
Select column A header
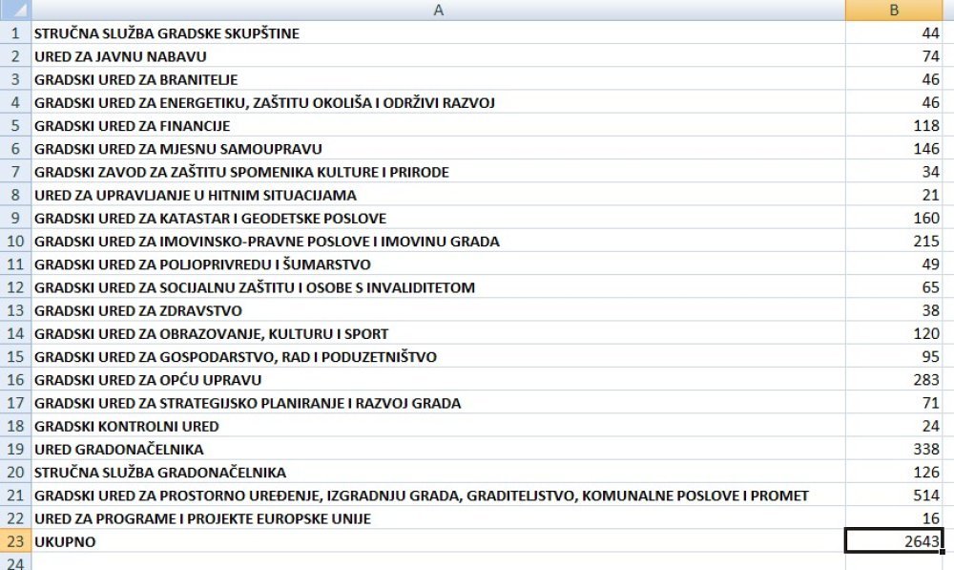[x=438, y=10]
